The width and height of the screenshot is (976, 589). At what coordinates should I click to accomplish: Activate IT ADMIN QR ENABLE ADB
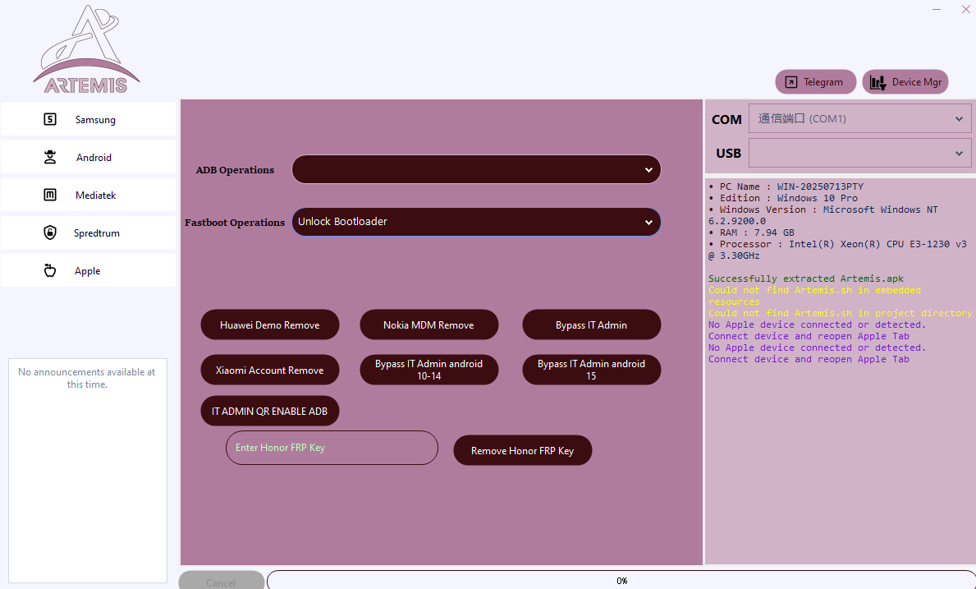coord(269,411)
